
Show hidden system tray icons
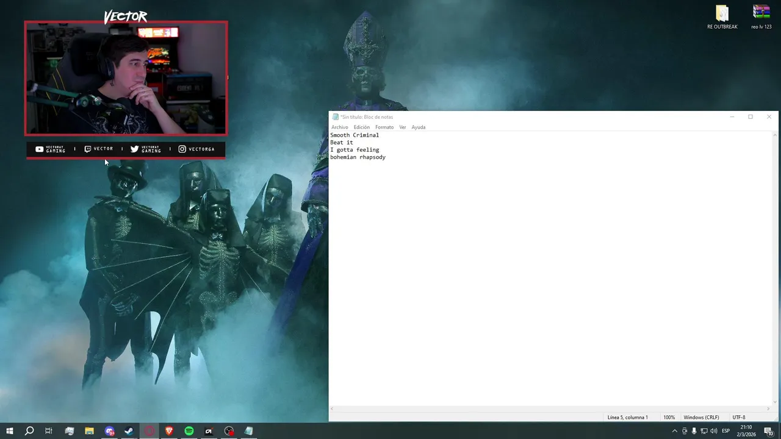point(674,431)
